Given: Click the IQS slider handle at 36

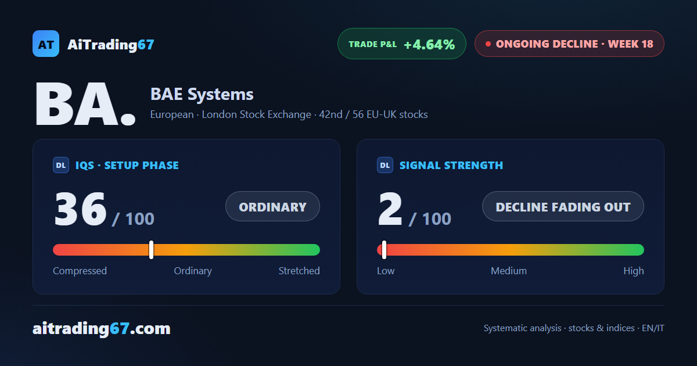Looking at the screenshot, I should pos(151,250).
